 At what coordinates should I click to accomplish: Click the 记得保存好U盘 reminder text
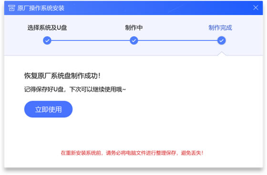[75, 89]
